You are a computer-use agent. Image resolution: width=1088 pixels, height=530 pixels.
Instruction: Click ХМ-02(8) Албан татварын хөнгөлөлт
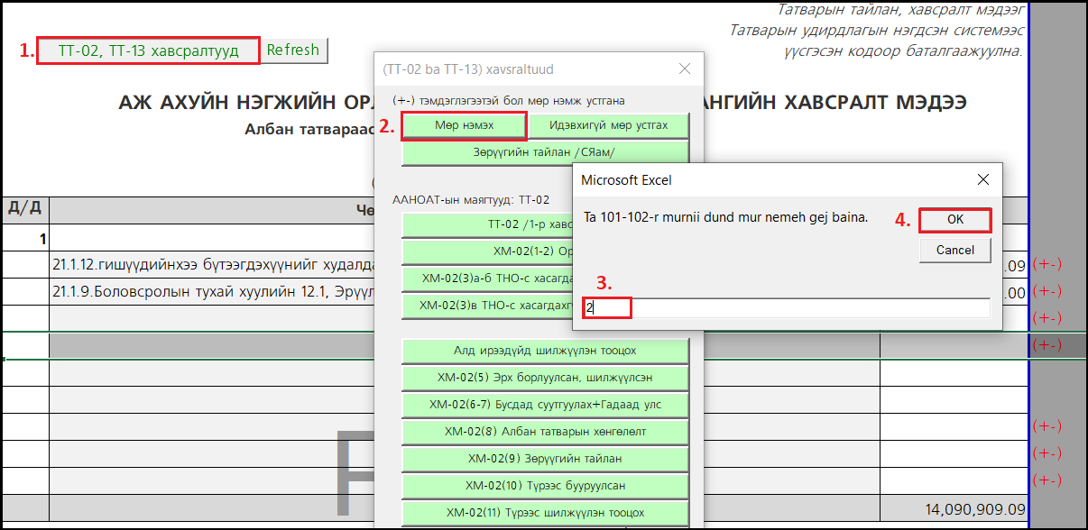(x=545, y=432)
